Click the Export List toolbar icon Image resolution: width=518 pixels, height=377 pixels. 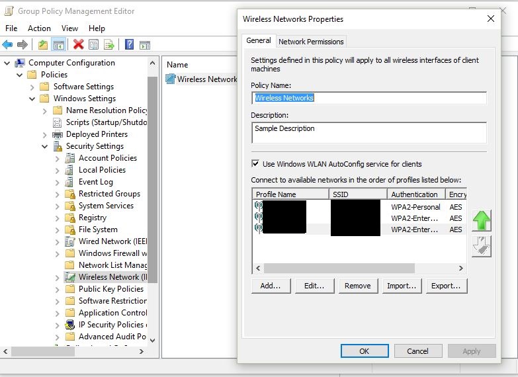pyautogui.click(x=109, y=44)
